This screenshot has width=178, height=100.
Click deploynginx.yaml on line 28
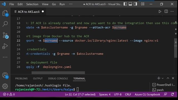57,67
